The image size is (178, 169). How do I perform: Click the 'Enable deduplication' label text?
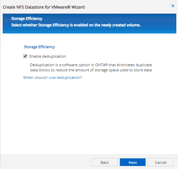click(x=48, y=56)
